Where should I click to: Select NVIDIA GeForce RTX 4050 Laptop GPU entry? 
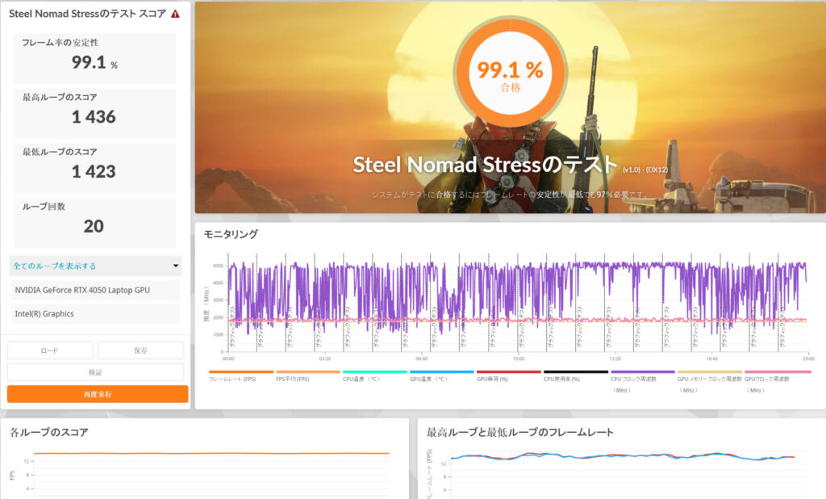point(95,290)
